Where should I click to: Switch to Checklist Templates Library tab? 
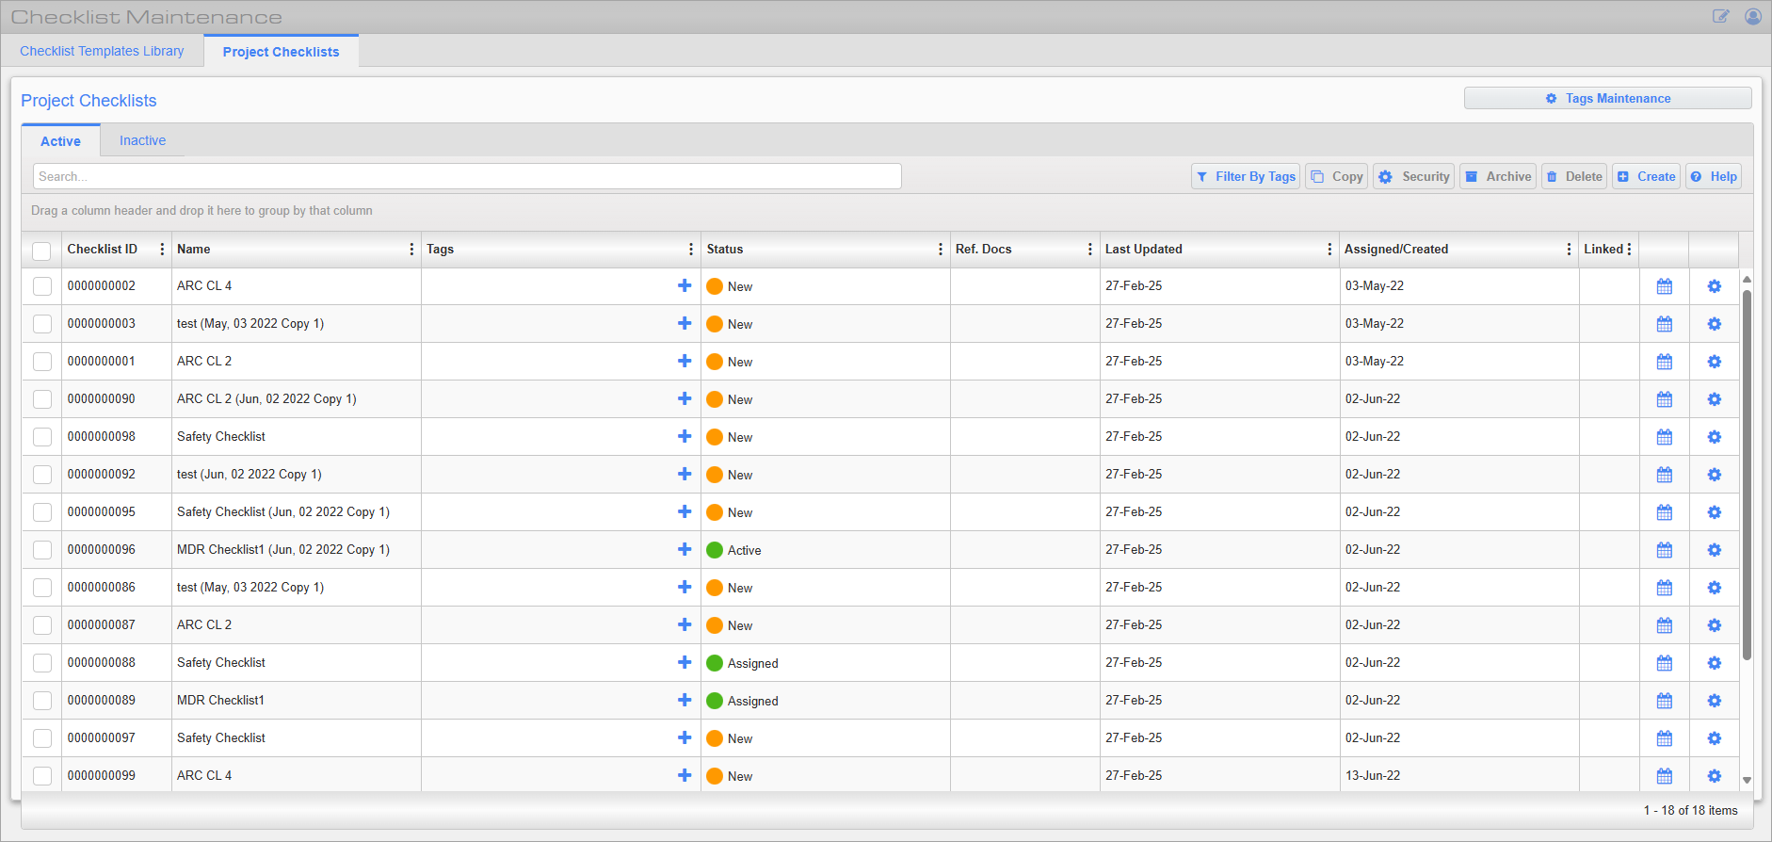(102, 51)
